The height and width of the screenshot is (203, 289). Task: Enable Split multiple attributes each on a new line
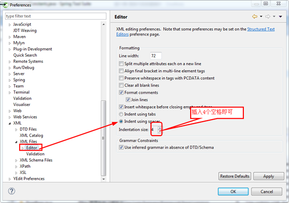click(x=121, y=64)
